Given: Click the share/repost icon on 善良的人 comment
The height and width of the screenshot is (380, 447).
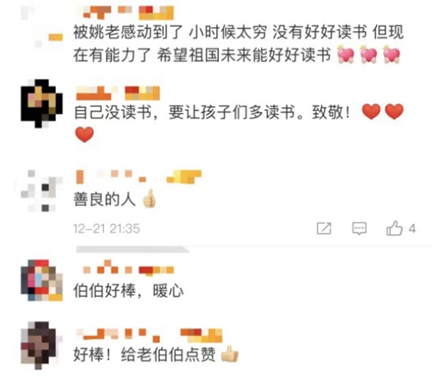Looking at the screenshot, I should (324, 228).
